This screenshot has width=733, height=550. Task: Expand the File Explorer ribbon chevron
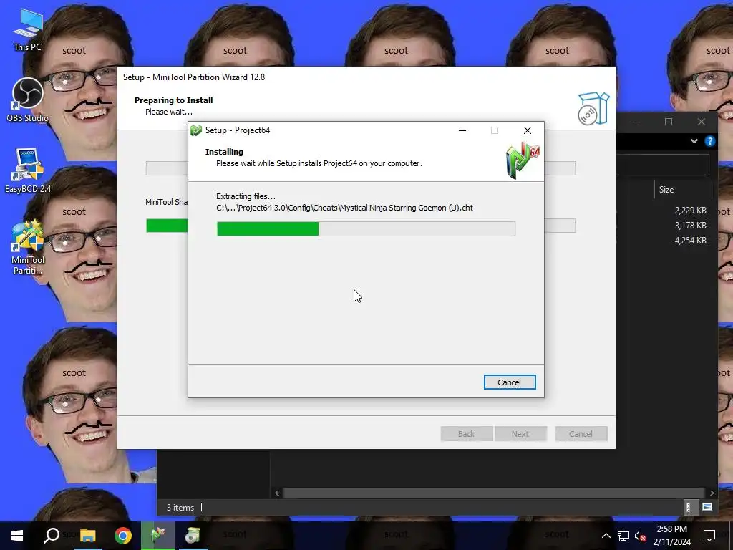[x=694, y=141]
